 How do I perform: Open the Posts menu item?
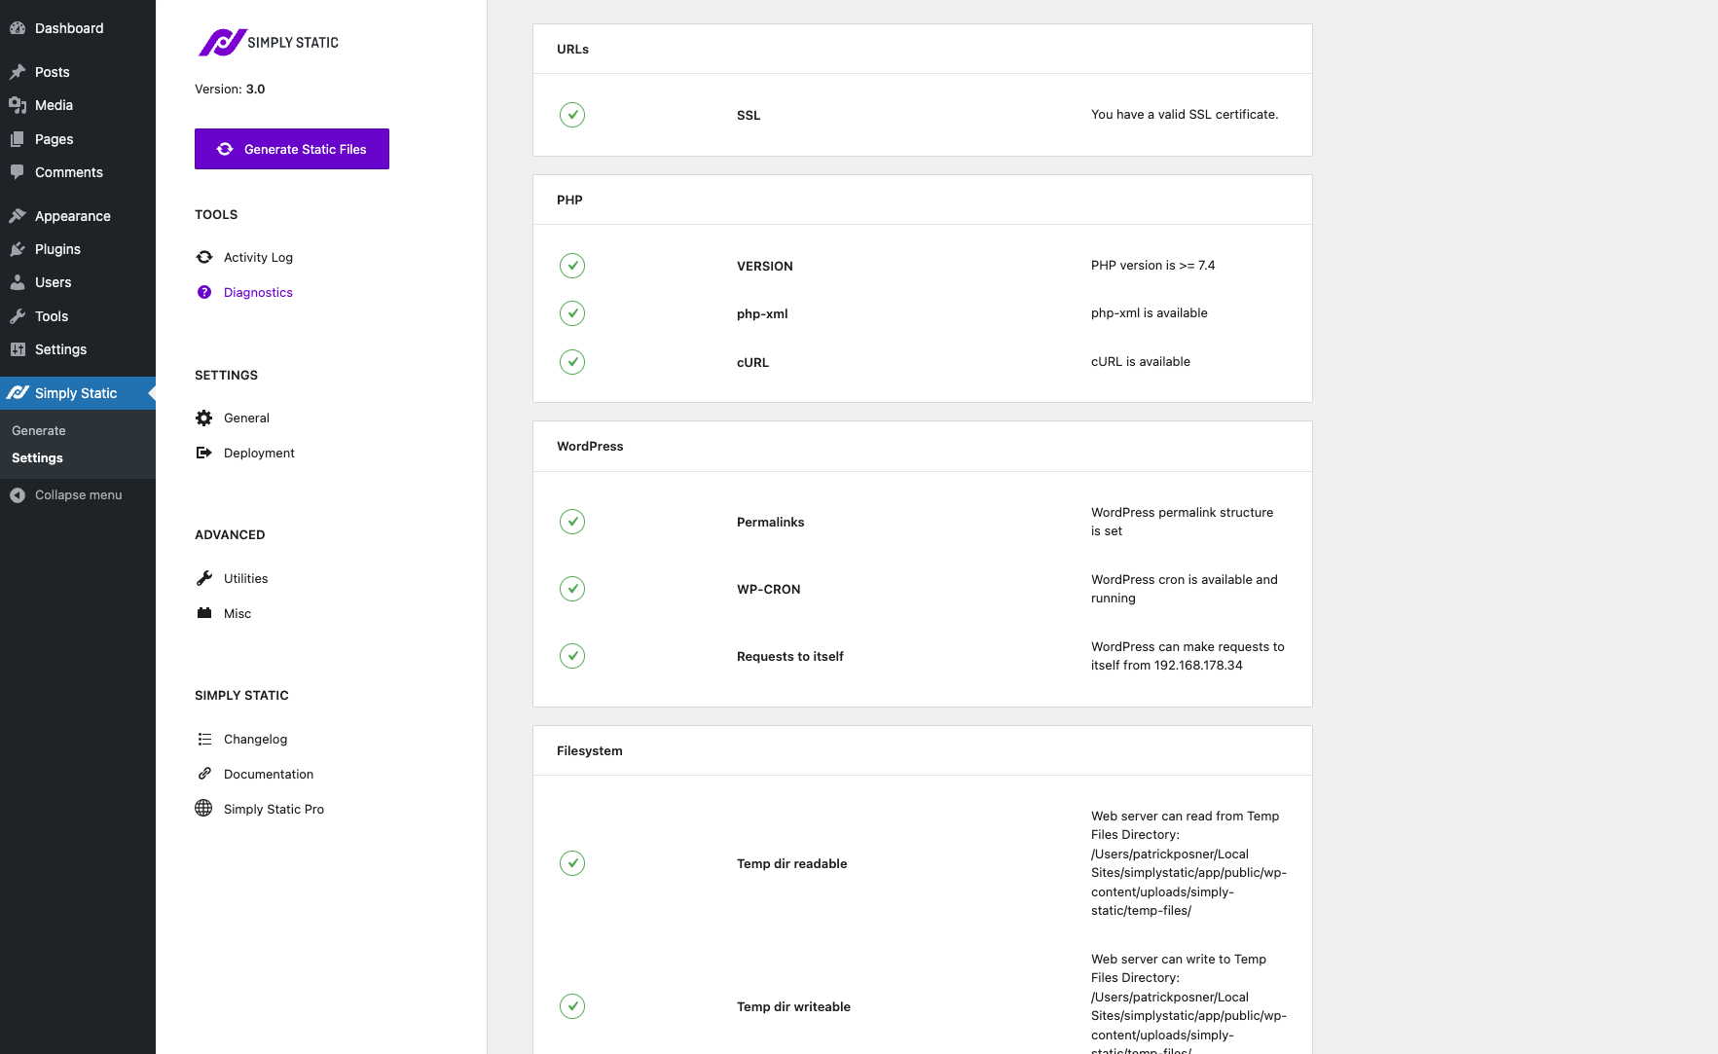[x=78, y=72]
